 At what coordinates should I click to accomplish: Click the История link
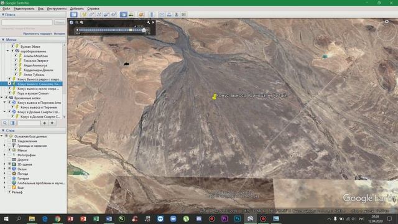[x=60, y=34]
